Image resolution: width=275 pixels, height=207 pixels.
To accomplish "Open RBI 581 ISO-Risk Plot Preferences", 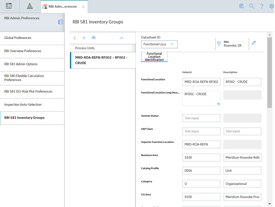I will [x=32, y=91].
